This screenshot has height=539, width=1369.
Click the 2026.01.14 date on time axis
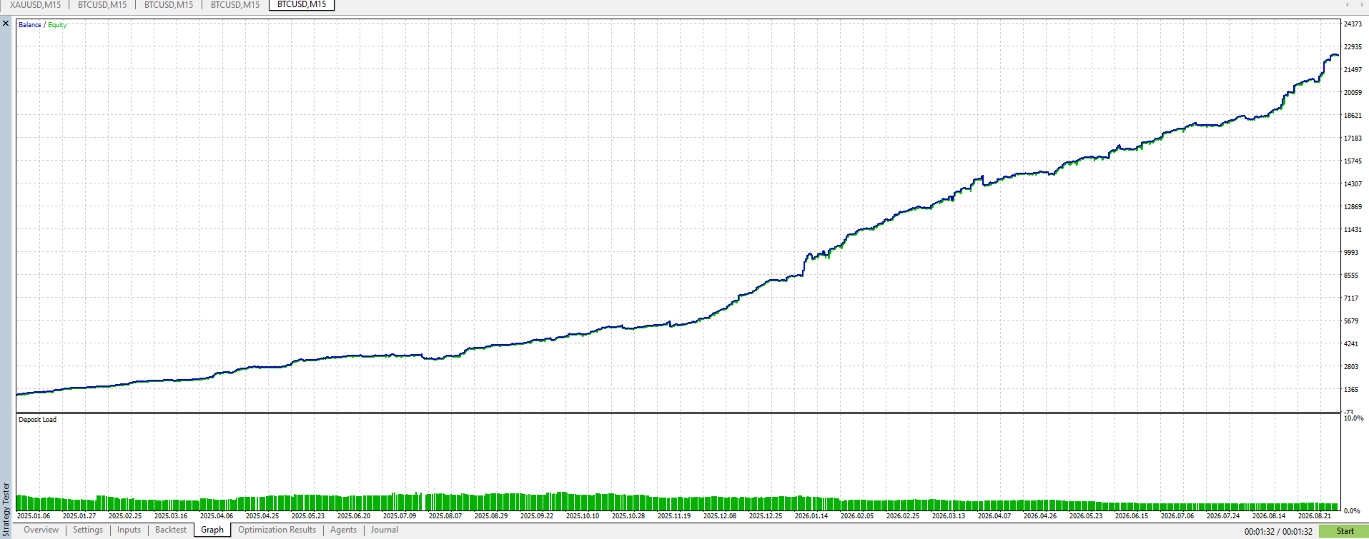pos(811,515)
